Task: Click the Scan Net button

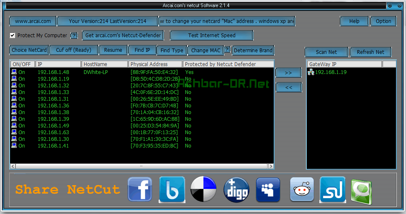Action: (x=326, y=52)
